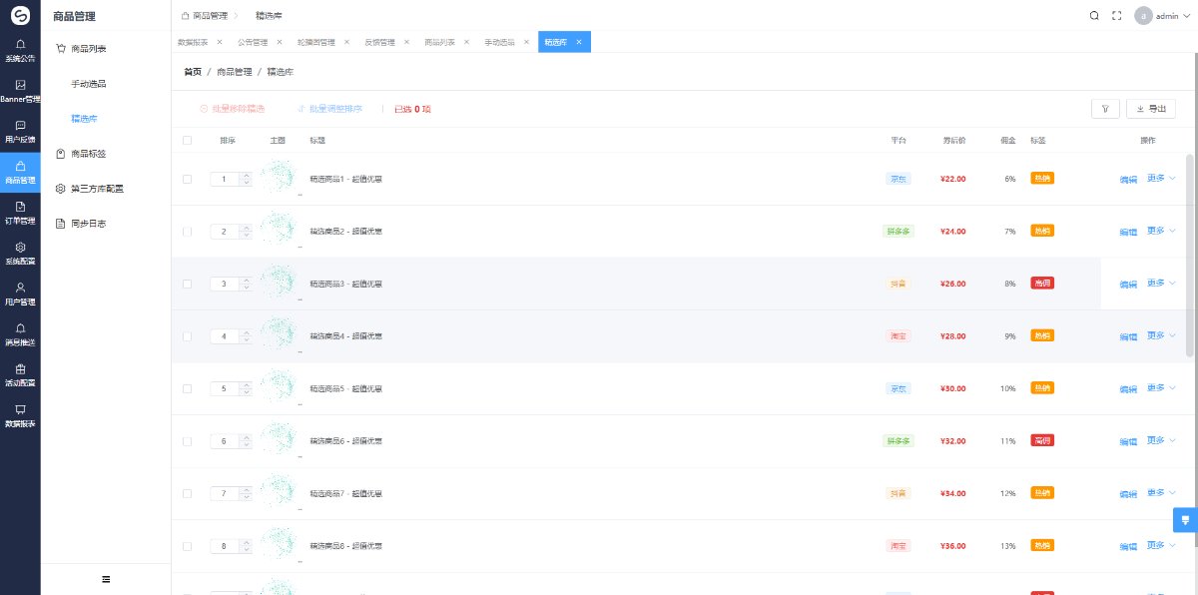1198x595 pixels.
Task: Check the box for 精选商品2
Action: 187,232
